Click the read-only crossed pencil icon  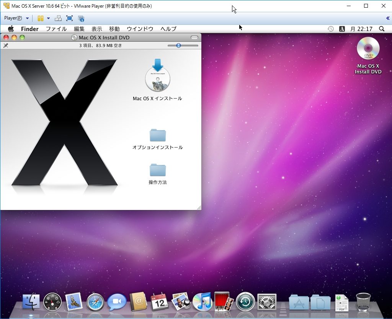[6, 46]
